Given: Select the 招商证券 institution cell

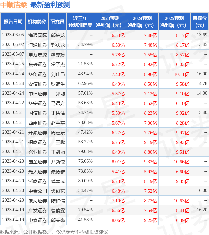Looking at the screenshot, I should coord(38,142).
